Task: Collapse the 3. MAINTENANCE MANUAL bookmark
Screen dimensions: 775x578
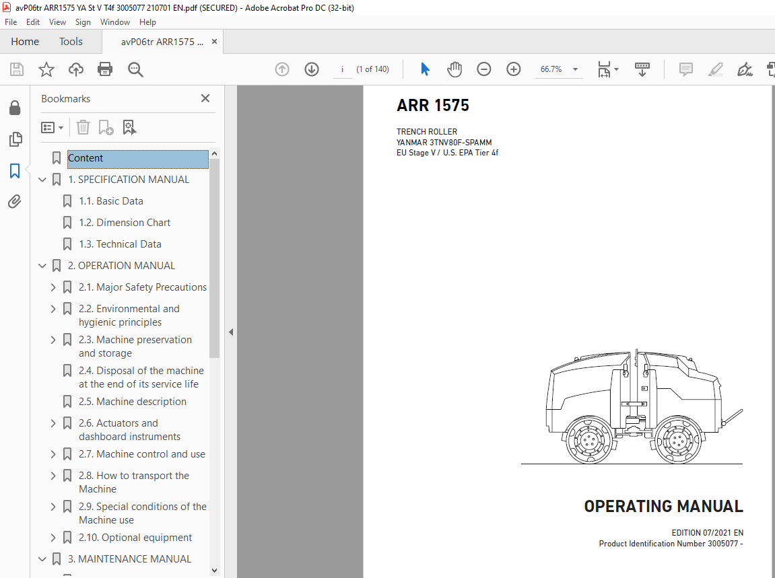Action: pos(42,559)
